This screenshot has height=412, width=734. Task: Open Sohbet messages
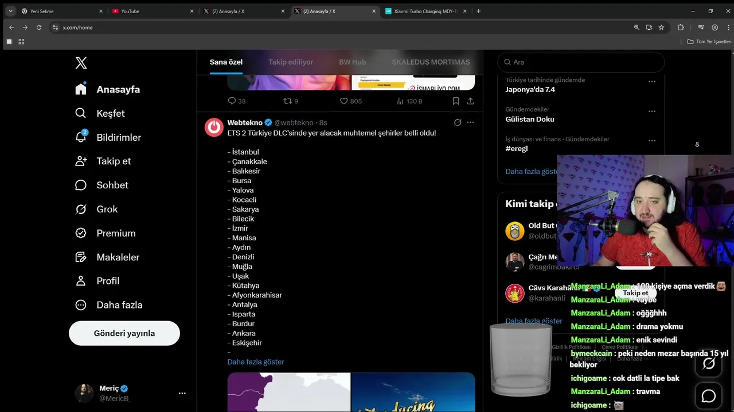click(101, 185)
